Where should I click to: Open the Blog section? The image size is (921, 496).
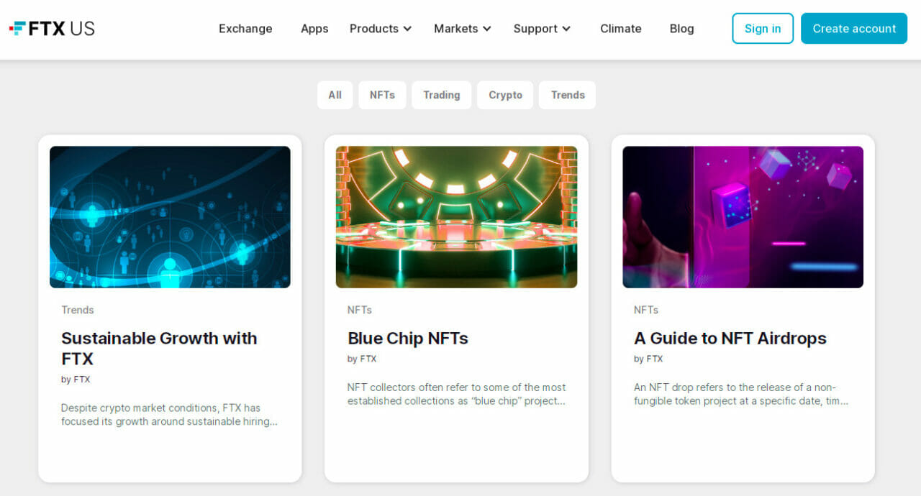681,29
